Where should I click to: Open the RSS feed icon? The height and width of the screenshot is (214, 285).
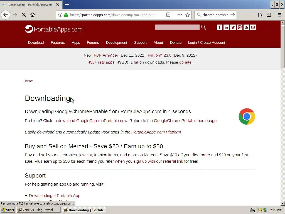pyautogui.click(x=246, y=27)
